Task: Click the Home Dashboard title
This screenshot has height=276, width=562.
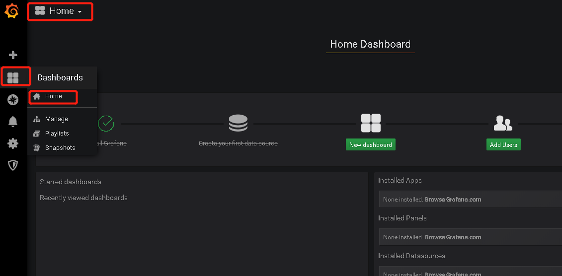Action: coord(370,44)
